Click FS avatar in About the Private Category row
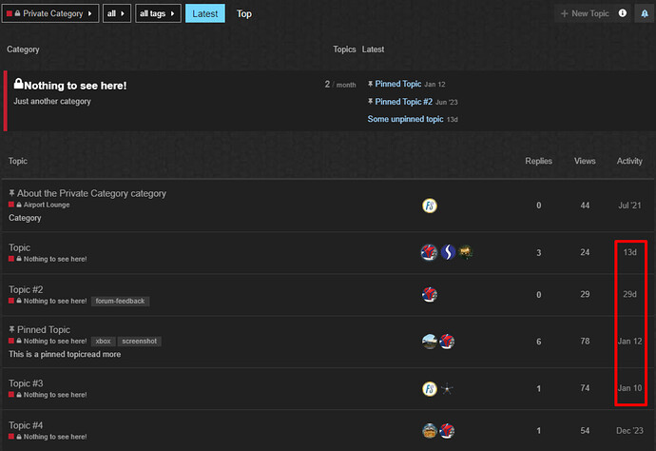Screen dimensions: 656x451 pos(429,206)
